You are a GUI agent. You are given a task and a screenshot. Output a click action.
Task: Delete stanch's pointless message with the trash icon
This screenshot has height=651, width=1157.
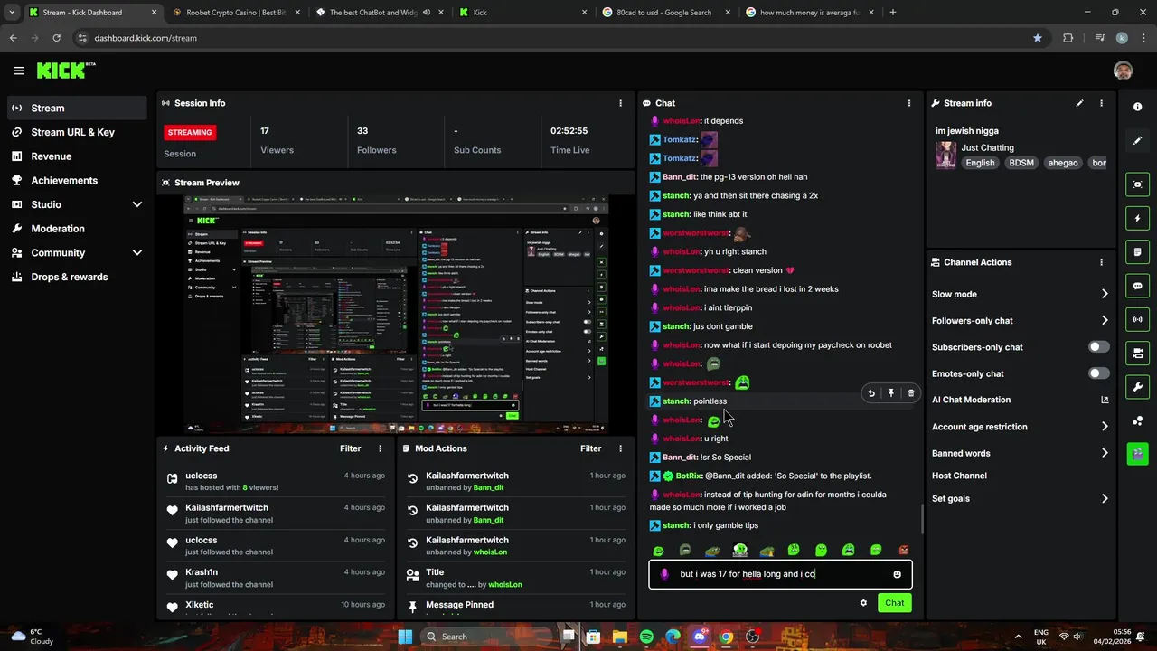(x=910, y=393)
